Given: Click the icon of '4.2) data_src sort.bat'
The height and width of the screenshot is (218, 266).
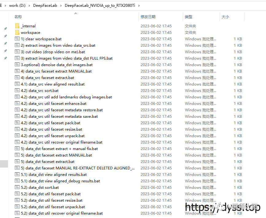Looking at the screenshot, I should (17, 90).
